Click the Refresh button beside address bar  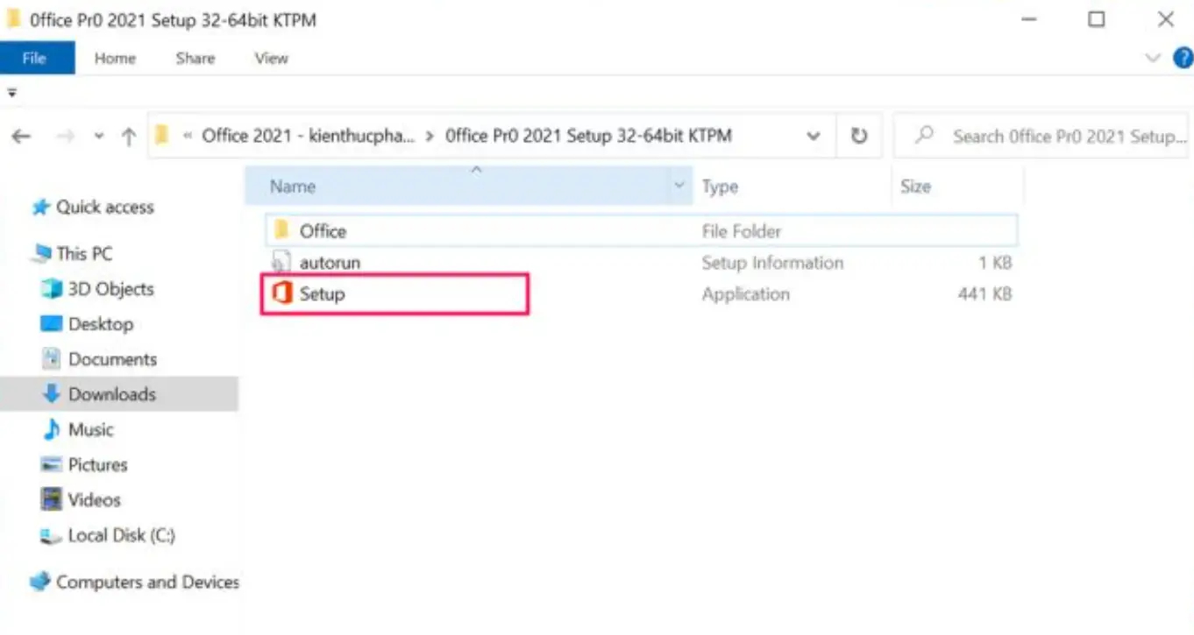[x=859, y=136]
